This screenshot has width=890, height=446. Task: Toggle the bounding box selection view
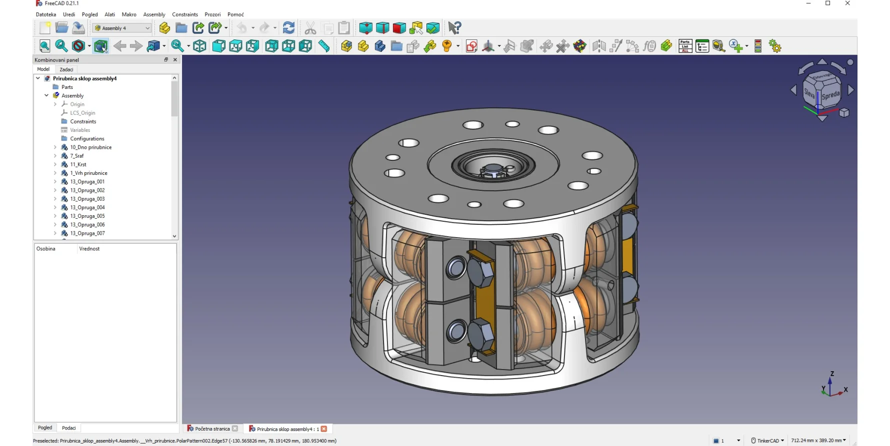coord(100,46)
